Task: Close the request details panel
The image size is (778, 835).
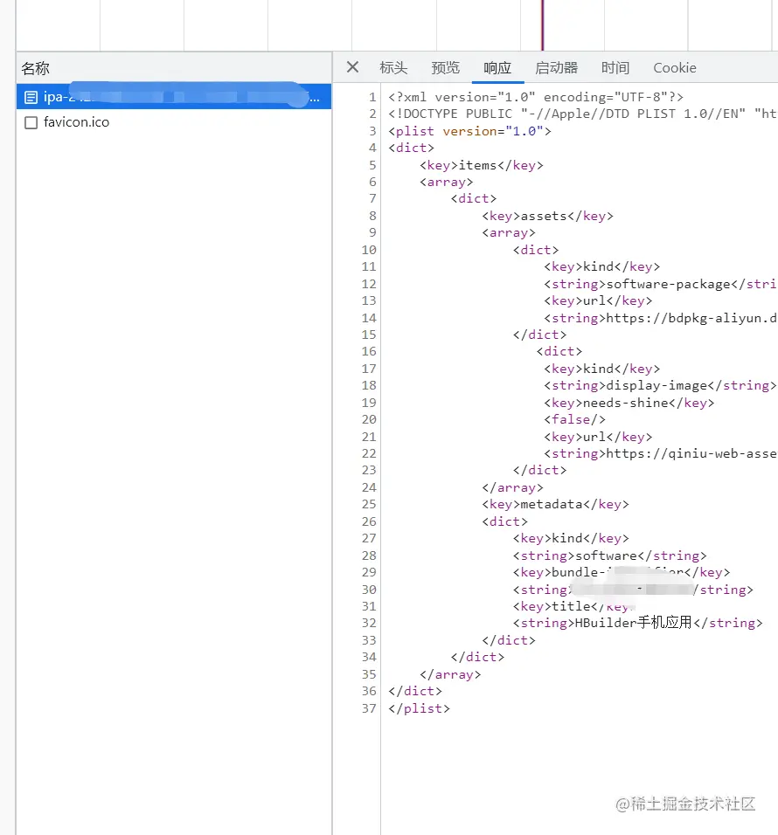Action: [352, 67]
